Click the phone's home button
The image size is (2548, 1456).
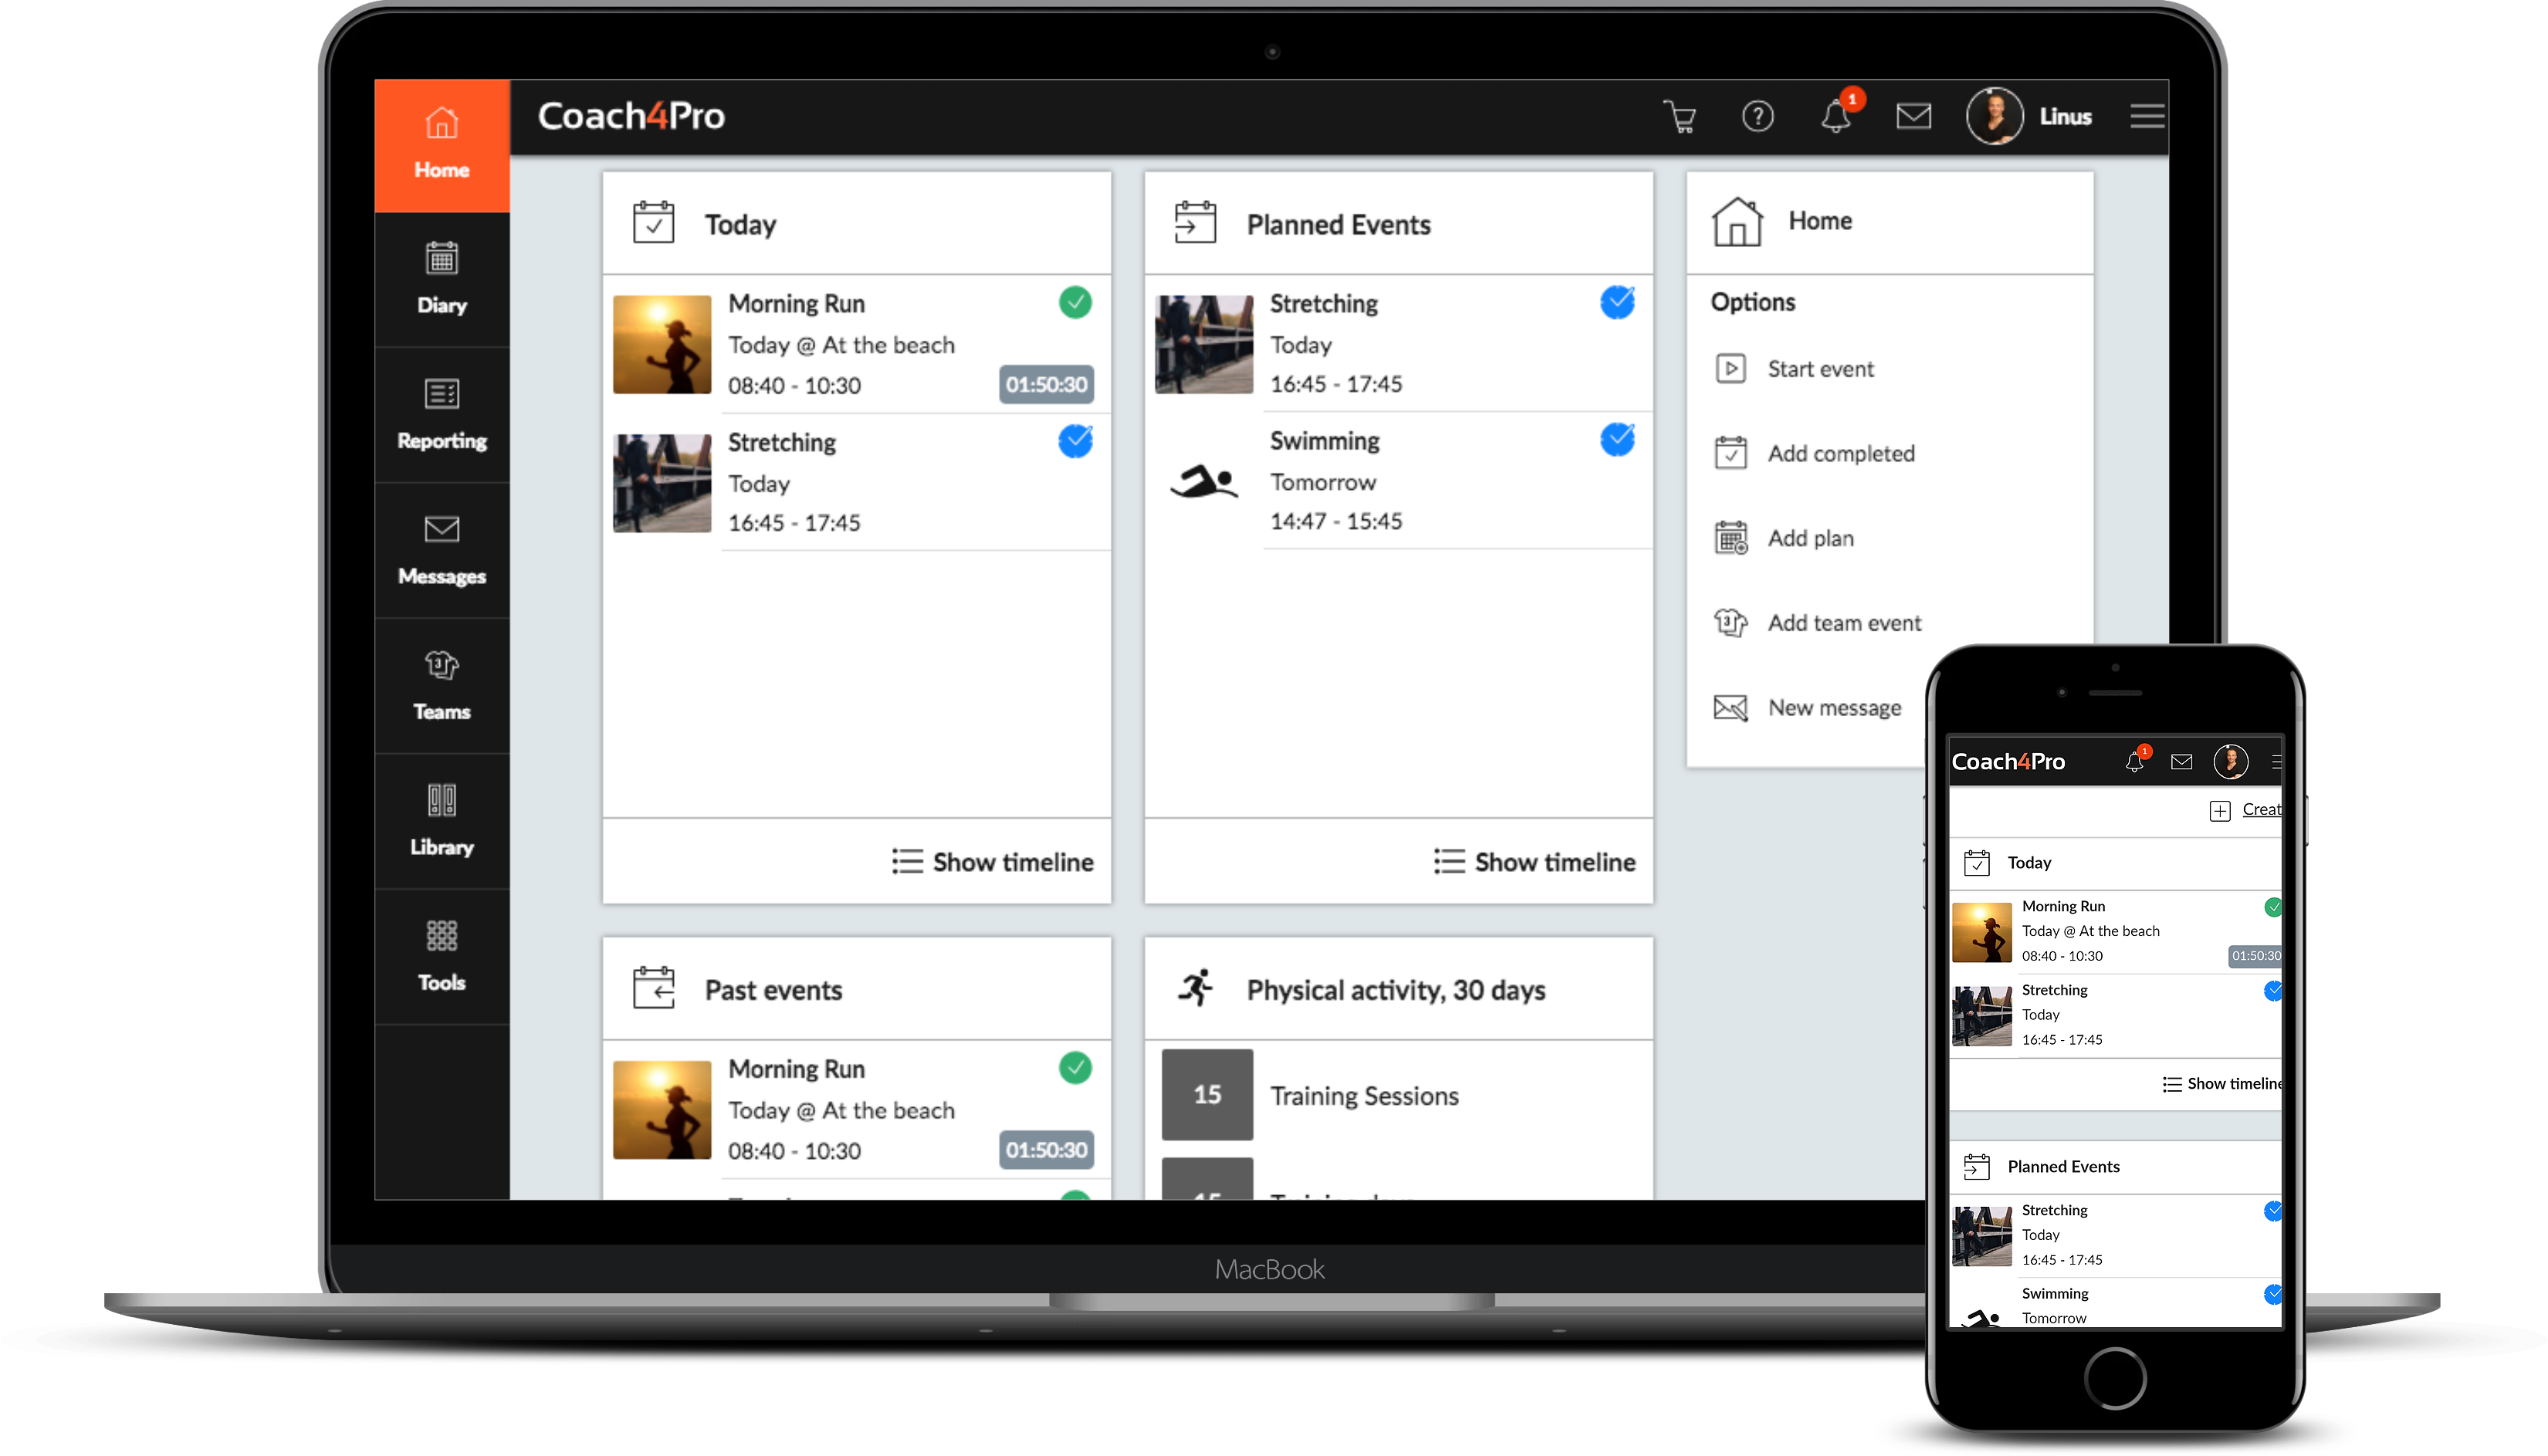(2115, 1380)
